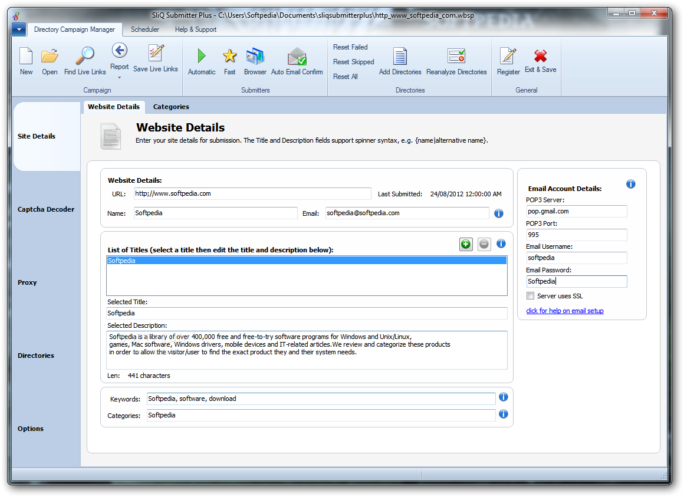684x497 pixels.
Task: Open the application menu button
Action: (x=19, y=29)
